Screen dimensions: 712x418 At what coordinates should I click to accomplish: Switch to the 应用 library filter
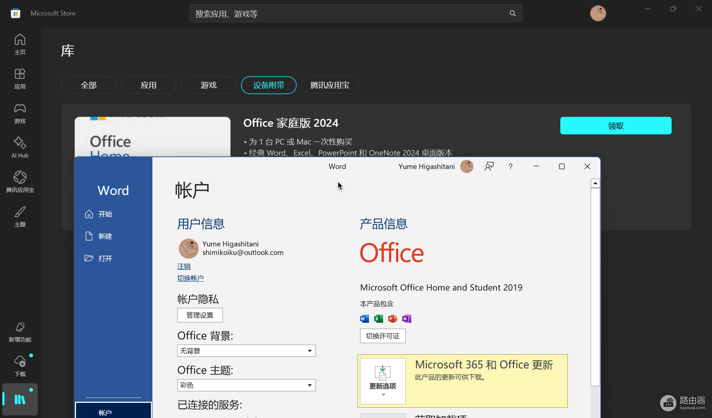coord(149,85)
